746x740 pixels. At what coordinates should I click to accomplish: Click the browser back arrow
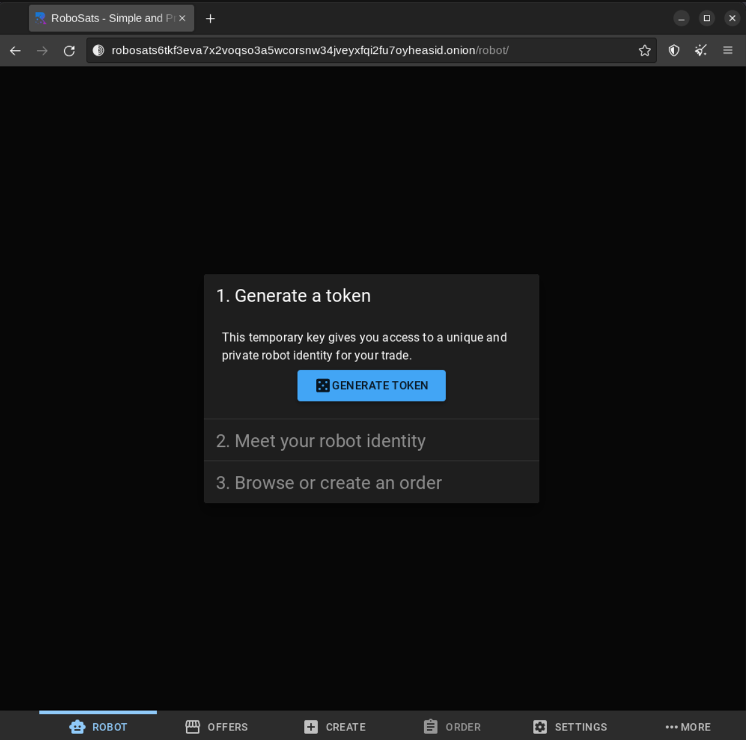coord(16,51)
